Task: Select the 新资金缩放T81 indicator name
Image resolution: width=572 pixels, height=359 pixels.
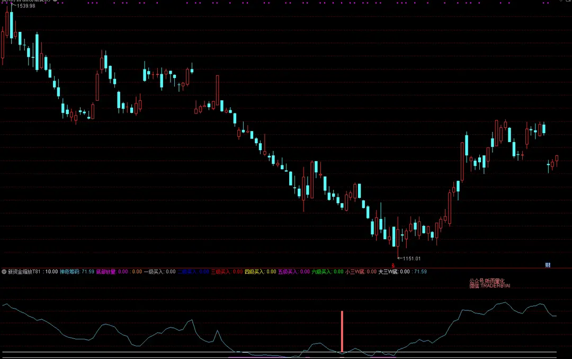Action: coord(24,272)
